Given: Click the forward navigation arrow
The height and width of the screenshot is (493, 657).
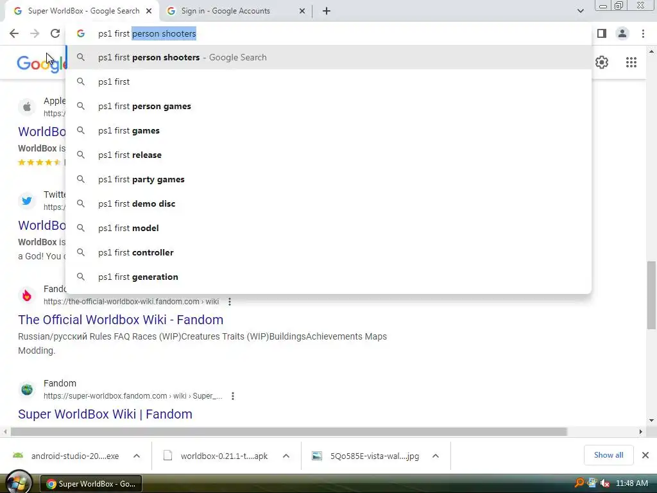Looking at the screenshot, I should [35, 33].
